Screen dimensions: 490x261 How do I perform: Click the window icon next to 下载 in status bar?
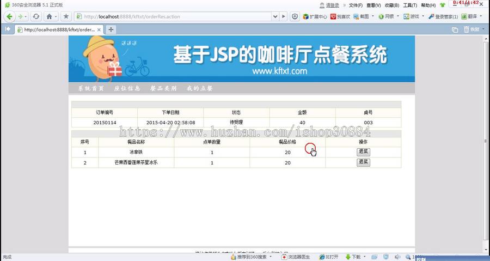point(375,257)
